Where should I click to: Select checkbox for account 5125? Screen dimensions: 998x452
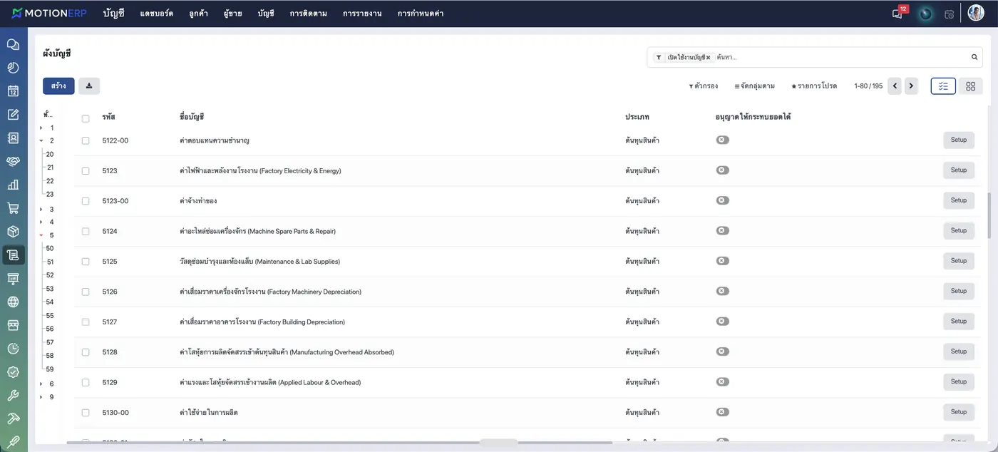pos(86,262)
